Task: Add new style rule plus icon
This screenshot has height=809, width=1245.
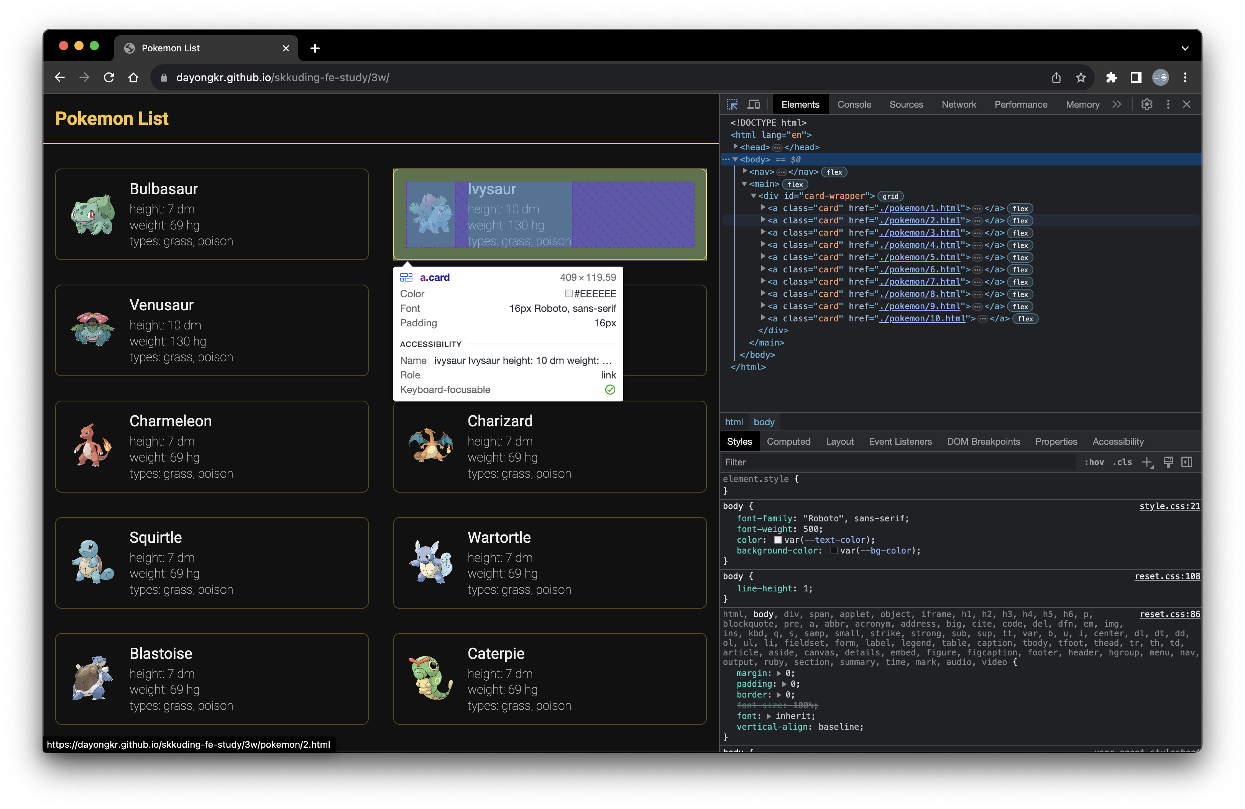Action: [x=1147, y=462]
